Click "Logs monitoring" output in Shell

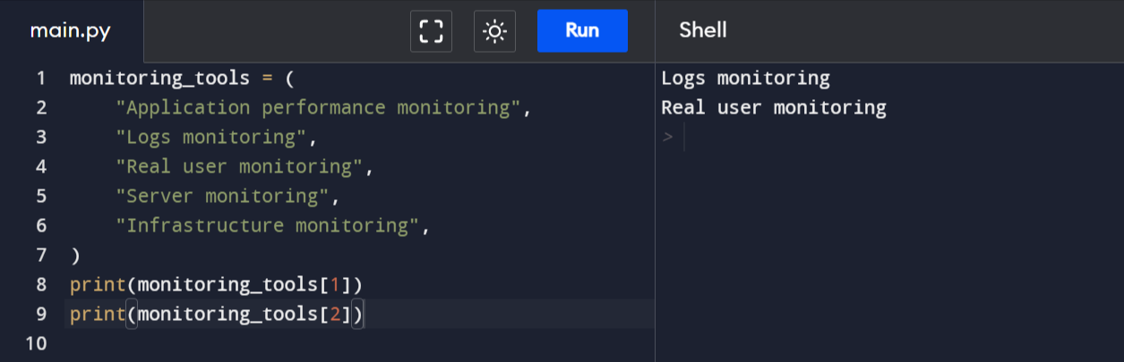pos(745,78)
